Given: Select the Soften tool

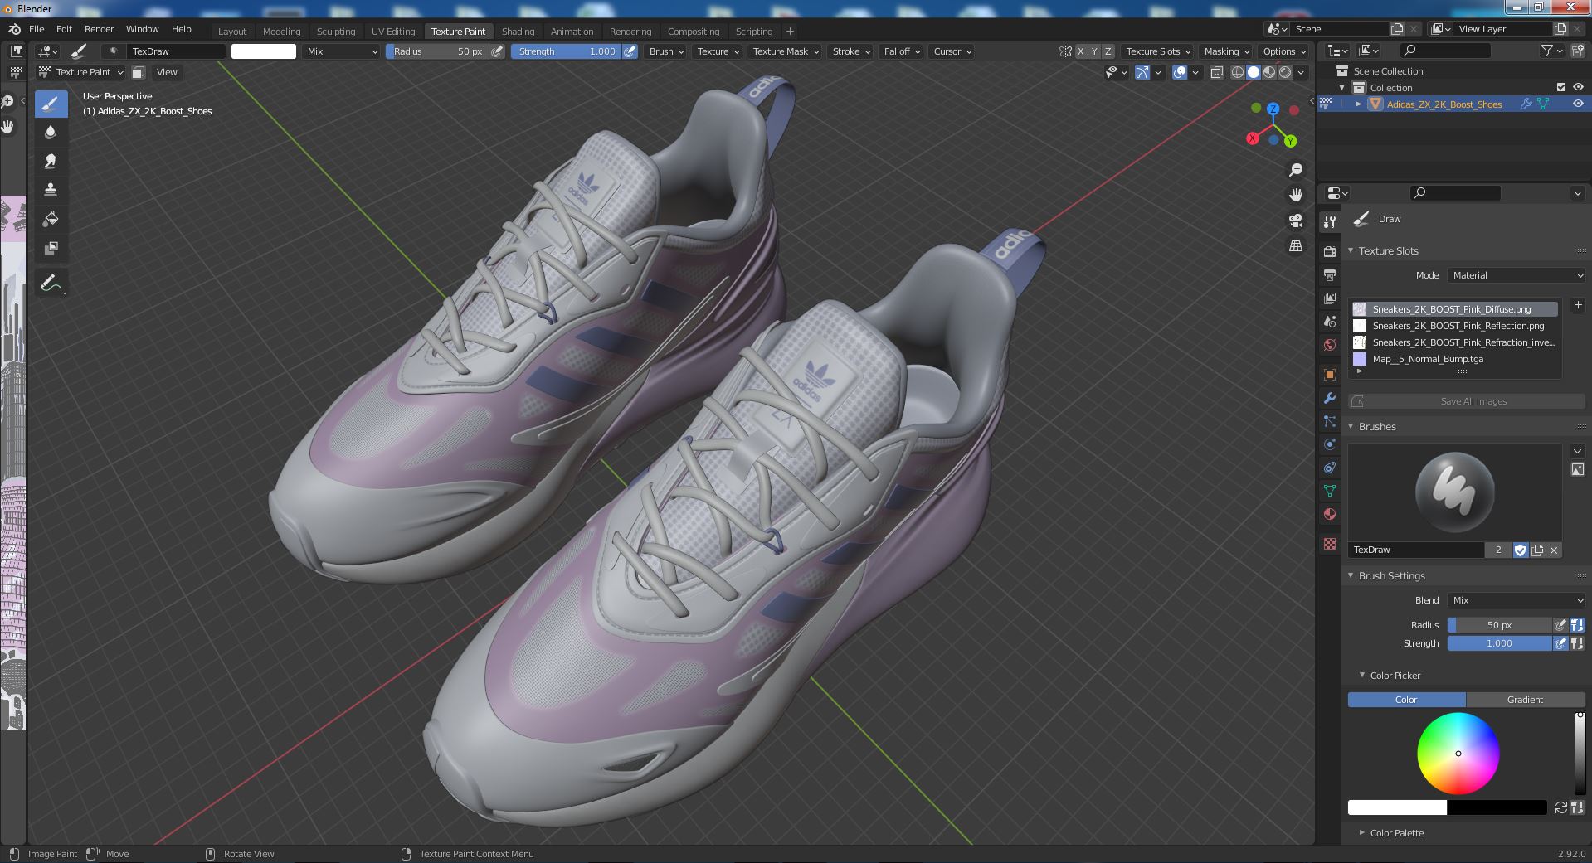Looking at the screenshot, I should (51, 132).
